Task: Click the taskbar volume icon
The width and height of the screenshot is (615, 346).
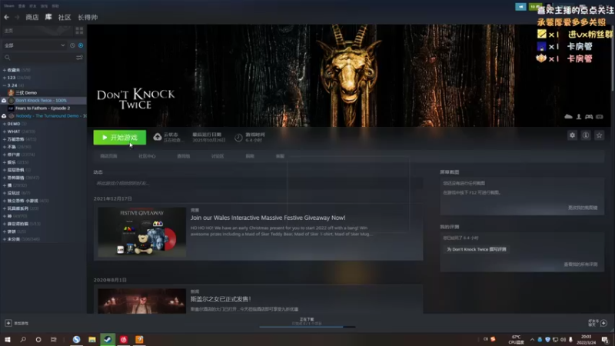Action: (x=563, y=340)
